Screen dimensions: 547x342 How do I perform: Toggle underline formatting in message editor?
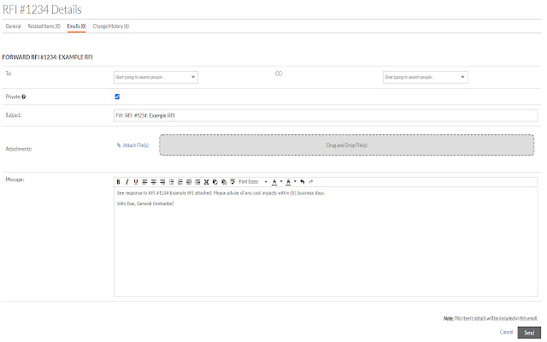coord(136,182)
